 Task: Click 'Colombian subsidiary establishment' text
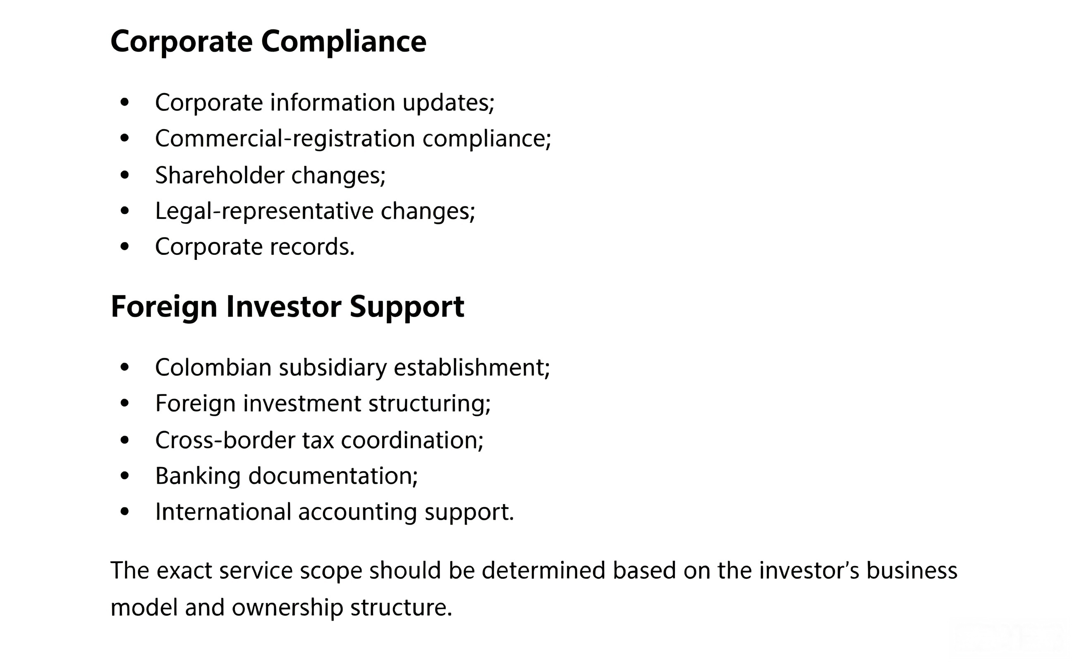point(352,367)
